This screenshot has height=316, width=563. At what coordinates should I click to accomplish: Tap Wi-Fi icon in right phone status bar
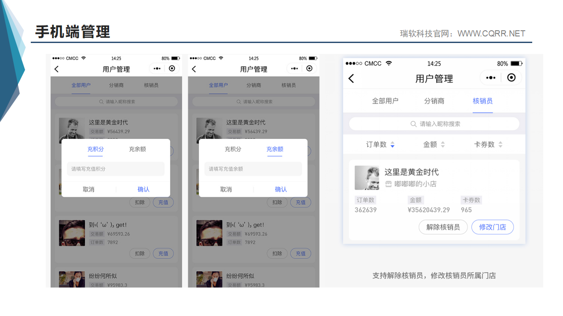(388, 63)
